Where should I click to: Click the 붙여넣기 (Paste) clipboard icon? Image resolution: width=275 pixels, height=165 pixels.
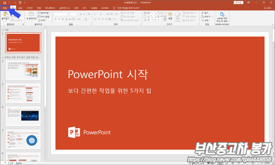coord(5,14)
